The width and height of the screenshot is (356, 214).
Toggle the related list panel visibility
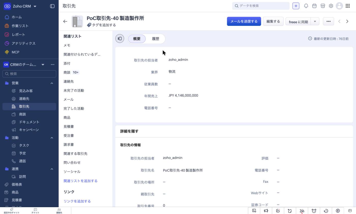tap(120, 39)
